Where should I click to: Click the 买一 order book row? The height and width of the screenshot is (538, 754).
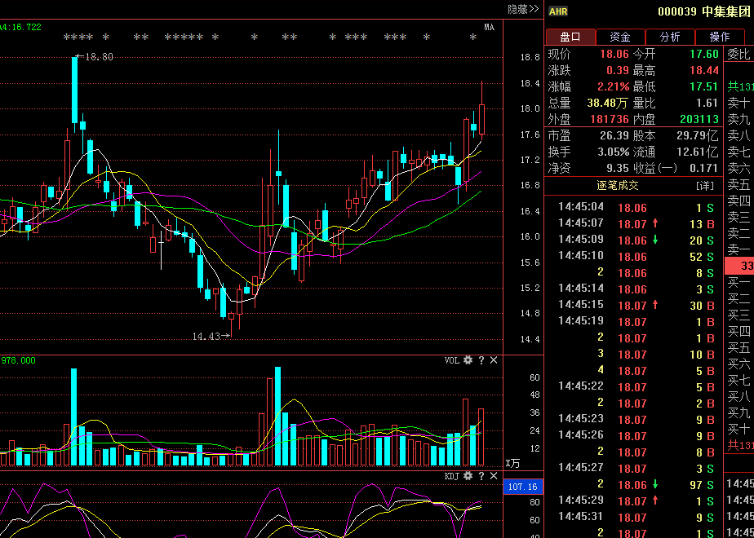click(x=739, y=282)
